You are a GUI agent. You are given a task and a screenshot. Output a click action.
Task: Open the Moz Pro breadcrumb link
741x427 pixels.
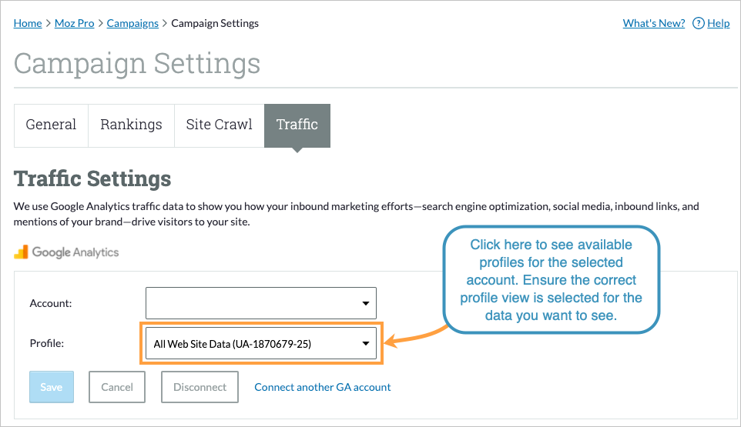(74, 23)
